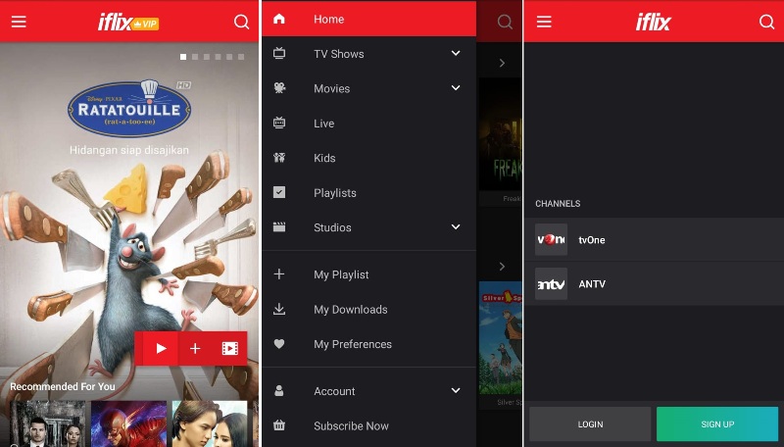Image resolution: width=784 pixels, height=447 pixels.
Task: Watch Ratatouille trailer via film strip icon
Action: (230, 348)
